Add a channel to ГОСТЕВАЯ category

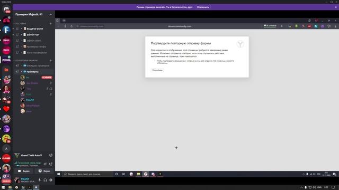pos(51,23)
